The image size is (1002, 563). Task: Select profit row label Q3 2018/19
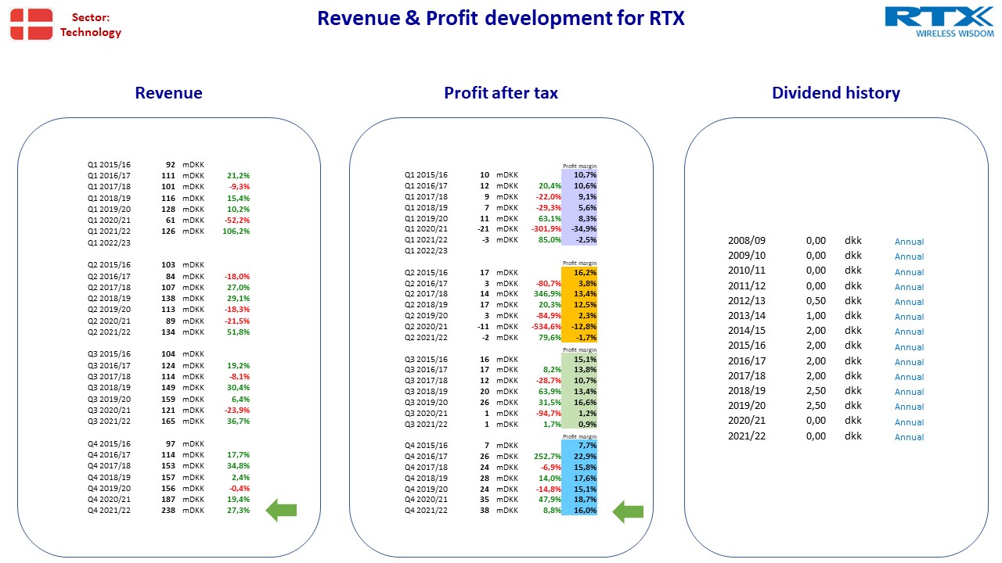(426, 392)
